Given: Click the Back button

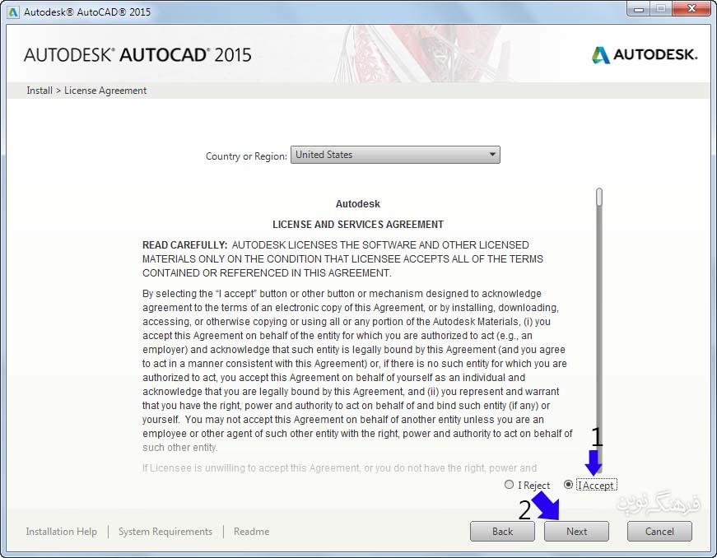Looking at the screenshot, I should coord(502,532).
